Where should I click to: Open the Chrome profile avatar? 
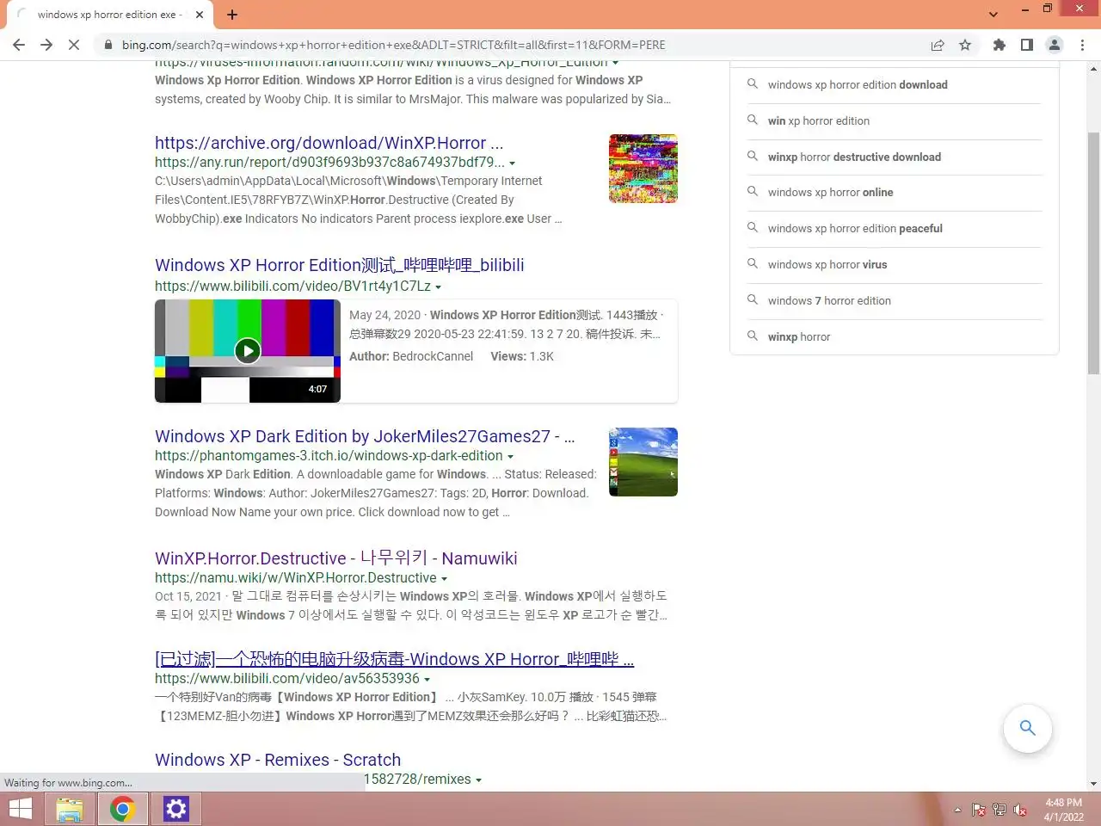[x=1055, y=45]
